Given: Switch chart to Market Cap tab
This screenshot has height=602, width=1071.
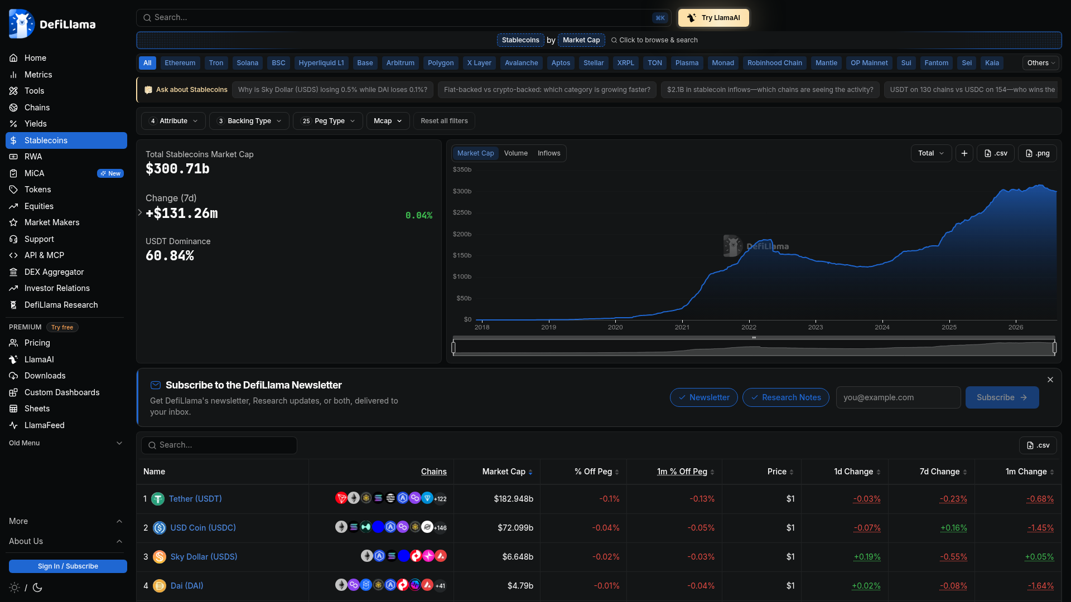Looking at the screenshot, I should pos(475,153).
